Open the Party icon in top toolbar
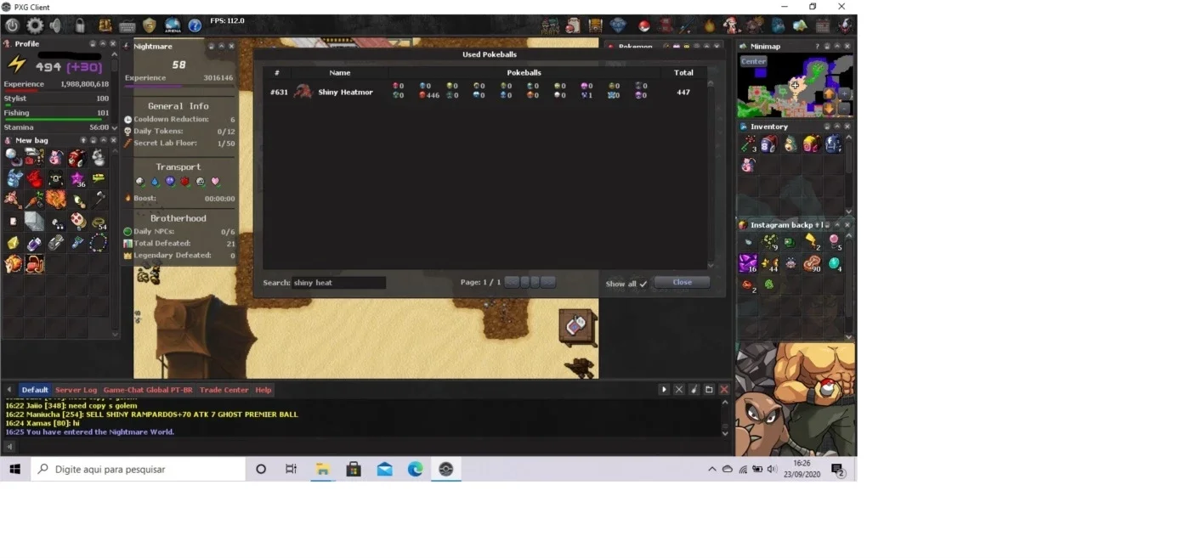This screenshot has width=1190, height=558. (x=551, y=26)
